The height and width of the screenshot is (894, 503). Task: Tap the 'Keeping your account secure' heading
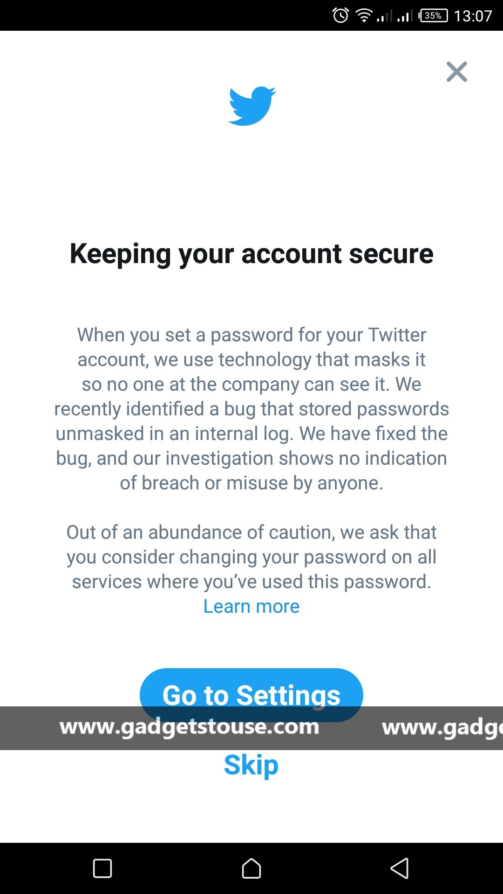pyautogui.click(x=251, y=254)
